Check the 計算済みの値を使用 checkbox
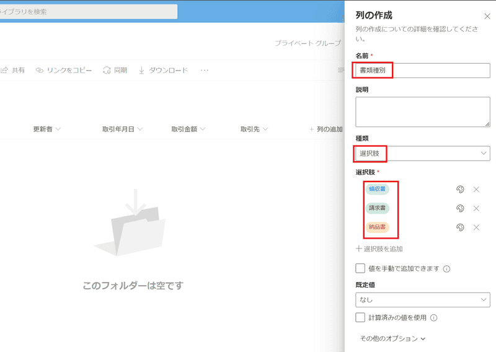The height and width of the screenshot is (352, 496). 360,317
